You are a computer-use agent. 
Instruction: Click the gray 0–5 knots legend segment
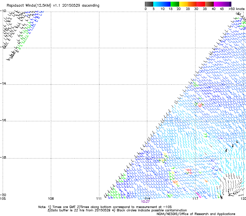(x=149, y=4)
